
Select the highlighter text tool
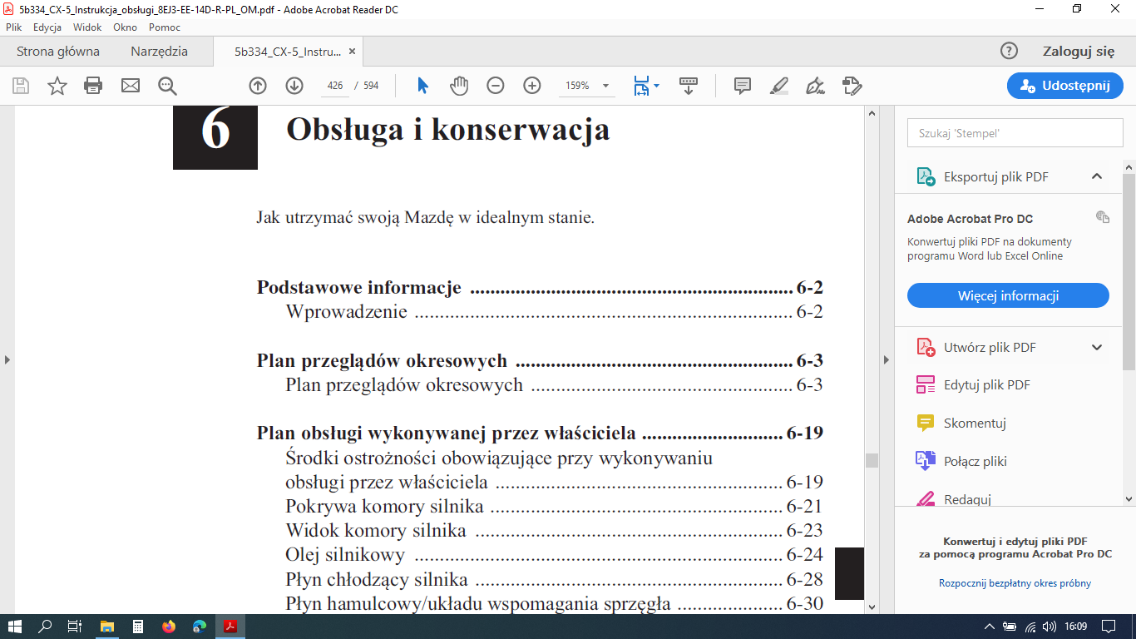click(x=778, y=86)
